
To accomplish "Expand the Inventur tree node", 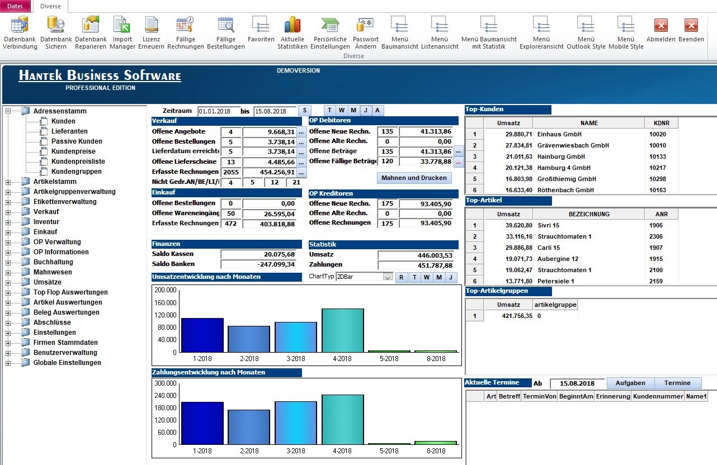I will [8, 222].
